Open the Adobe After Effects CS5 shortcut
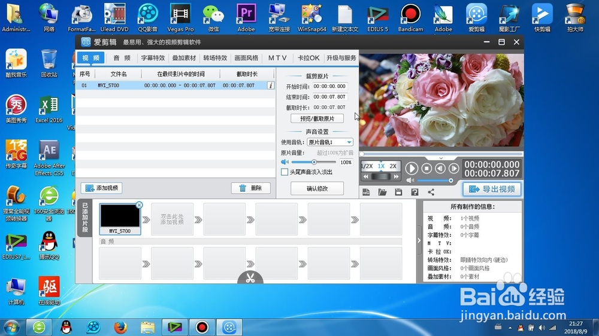Image resolution: width=599 pixels, height=336 pixels. coord(49,158)
